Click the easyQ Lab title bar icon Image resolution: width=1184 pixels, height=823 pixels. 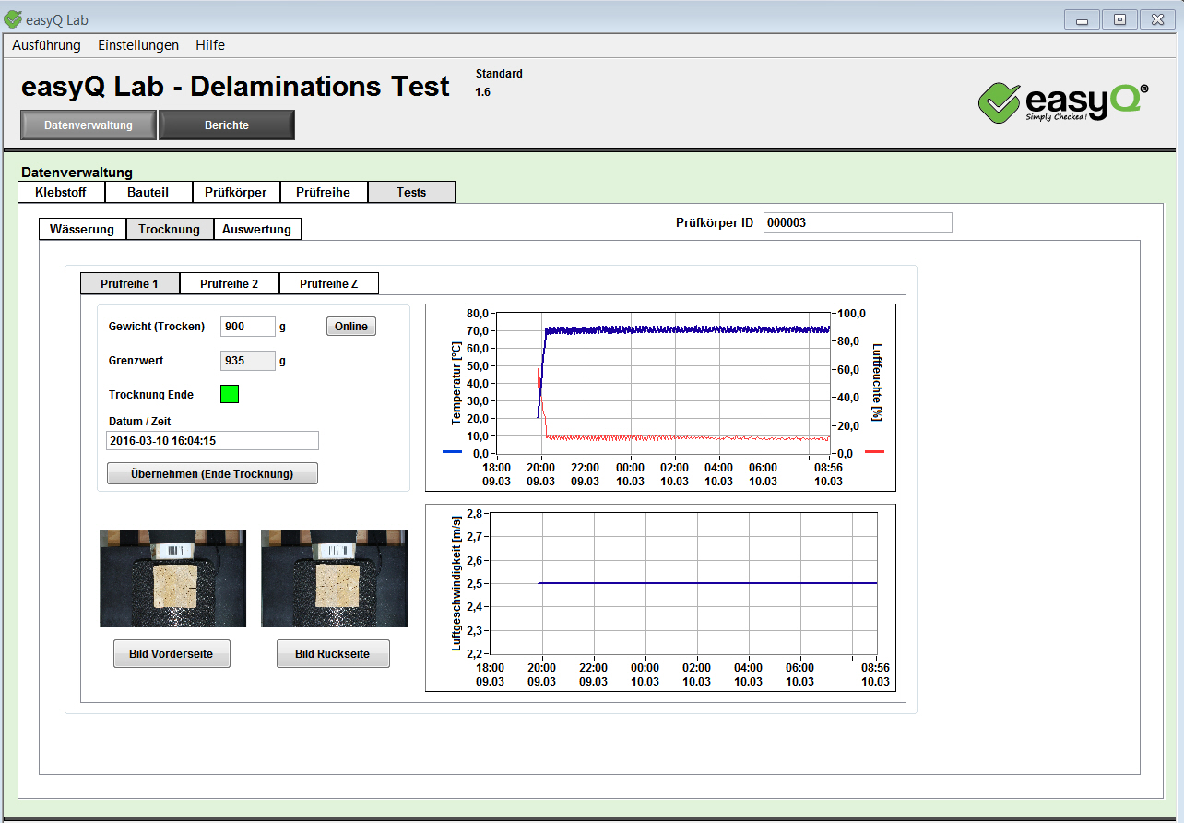[x=12, y=19]
